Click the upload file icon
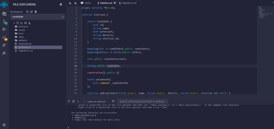Image resolution: width=274 pixels, height=129 pixels. click(29, 23)
